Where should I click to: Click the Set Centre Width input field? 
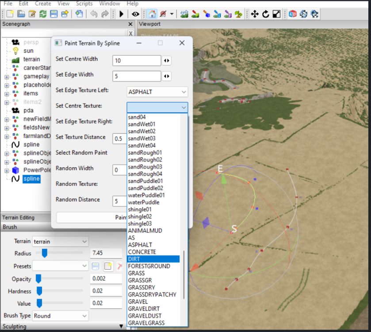point(137,61)
